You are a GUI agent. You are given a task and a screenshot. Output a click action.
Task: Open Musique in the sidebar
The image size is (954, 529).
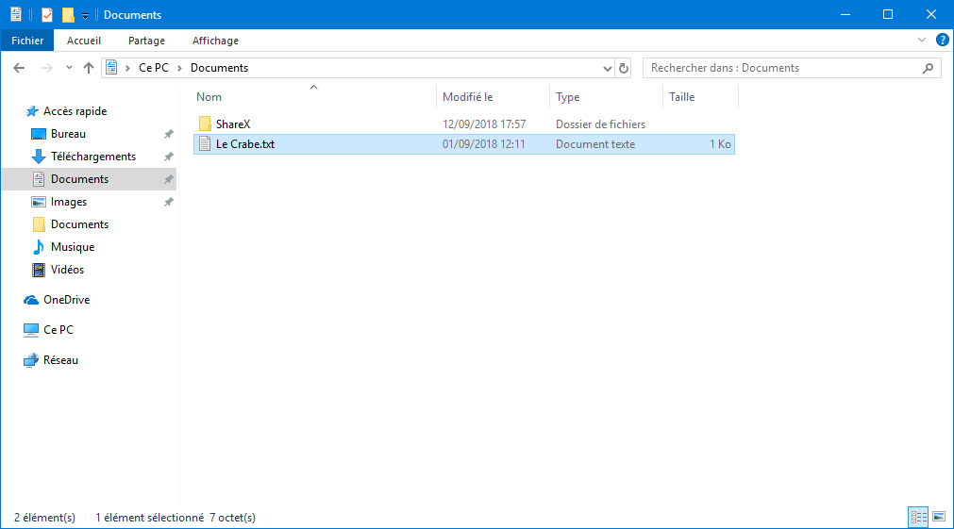(73, 247)
